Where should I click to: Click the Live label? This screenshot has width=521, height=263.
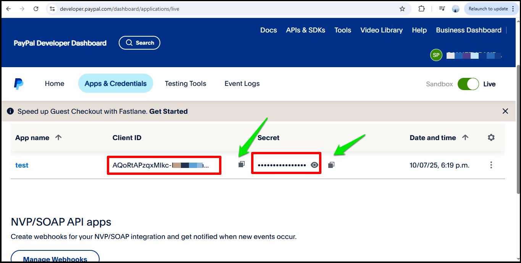[489, 84]
